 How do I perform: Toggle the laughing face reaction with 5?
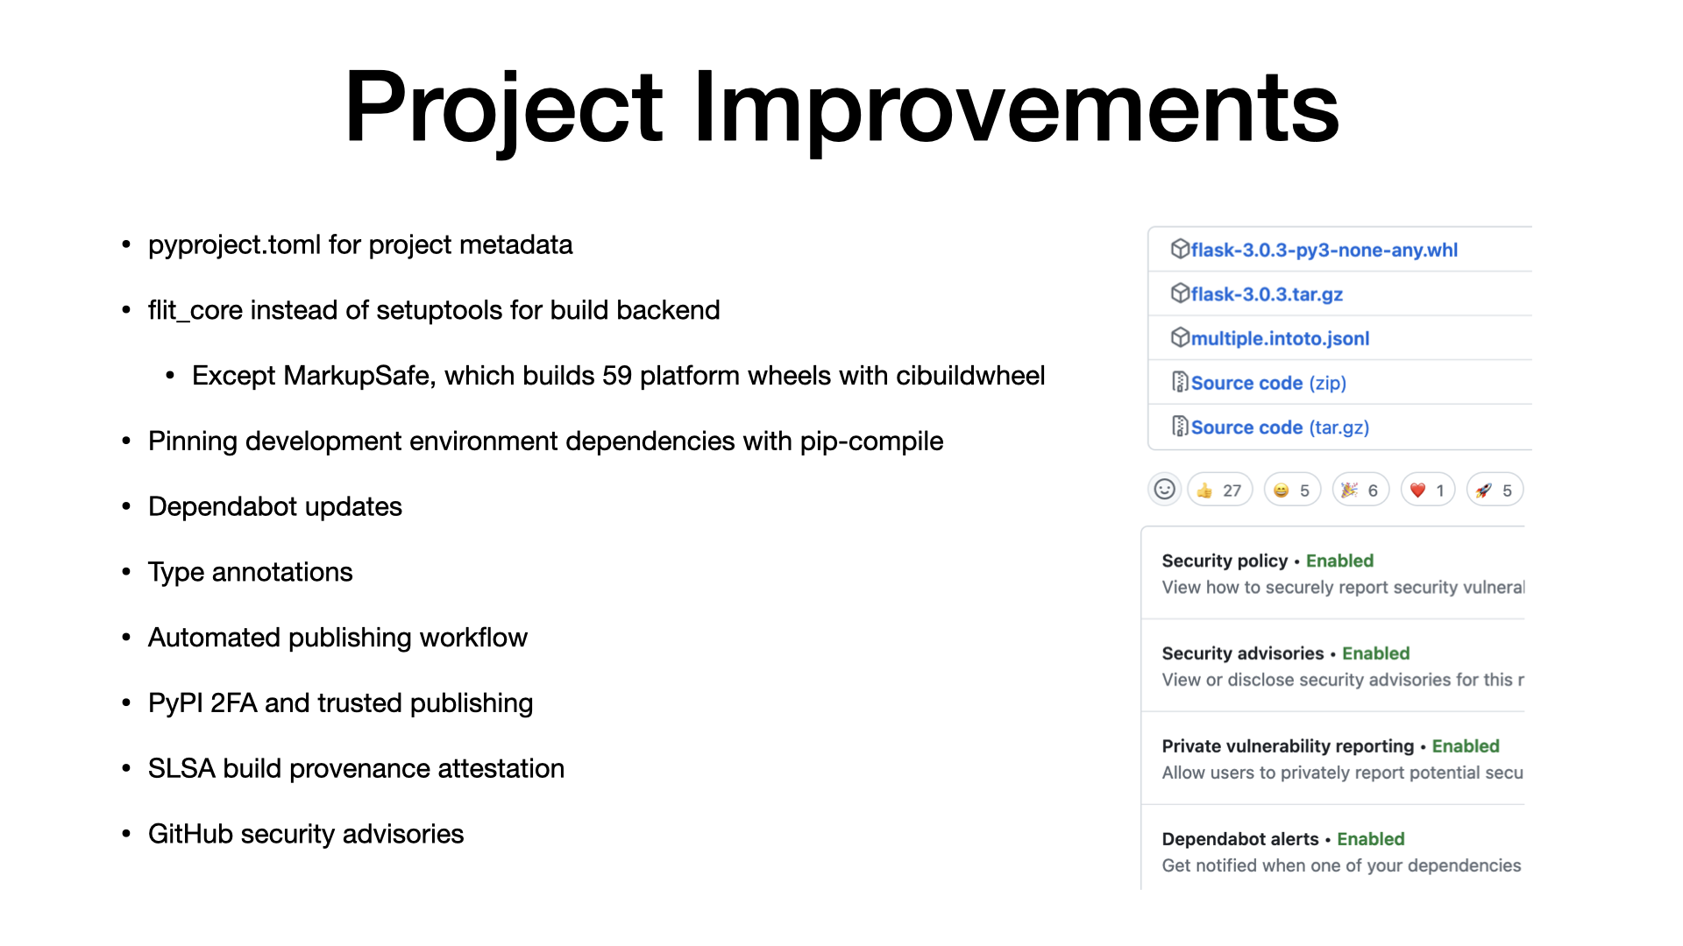click(1292, 490)
